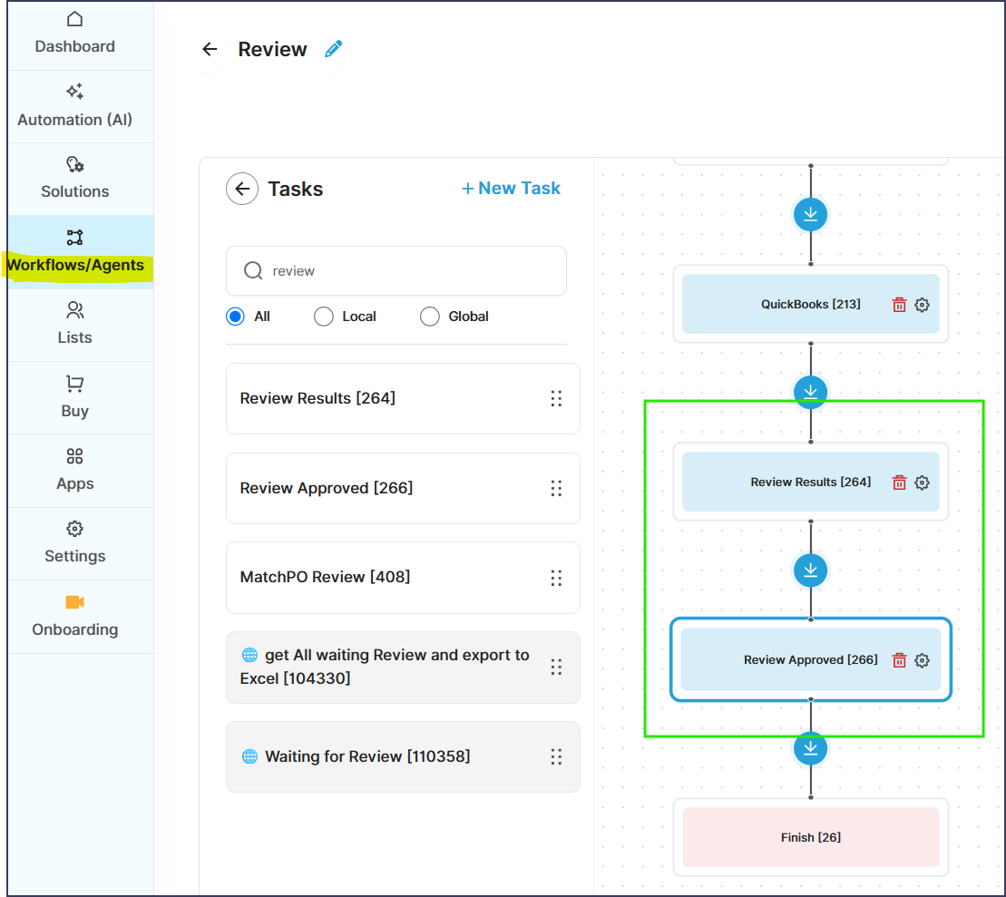Click the back arrow beside Review title
The image size is (1006, 897).
click(210, 49)
